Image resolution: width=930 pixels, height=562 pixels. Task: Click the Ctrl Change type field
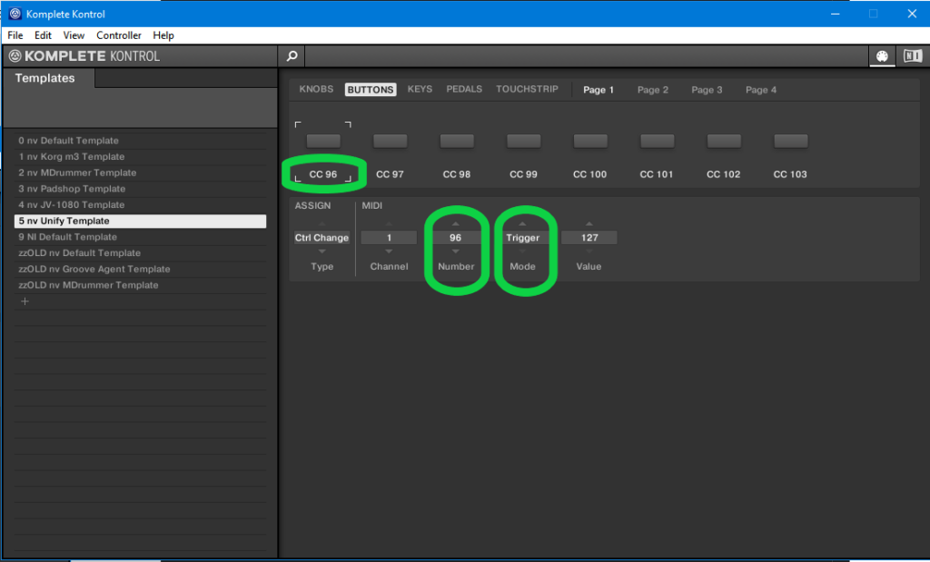[x=322, y=238]
